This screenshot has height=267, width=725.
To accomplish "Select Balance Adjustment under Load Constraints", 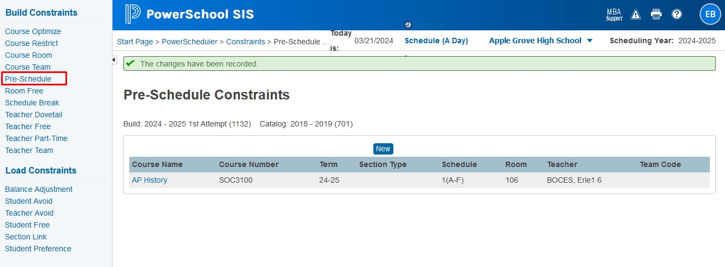I will click(38, 189).
